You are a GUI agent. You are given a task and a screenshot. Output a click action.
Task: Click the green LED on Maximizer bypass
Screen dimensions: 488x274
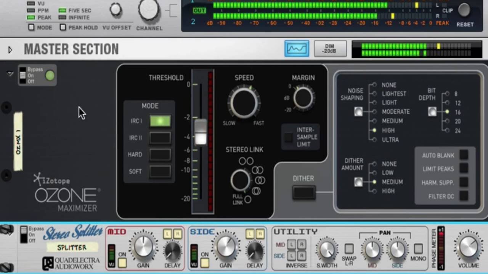coord(50,75)
